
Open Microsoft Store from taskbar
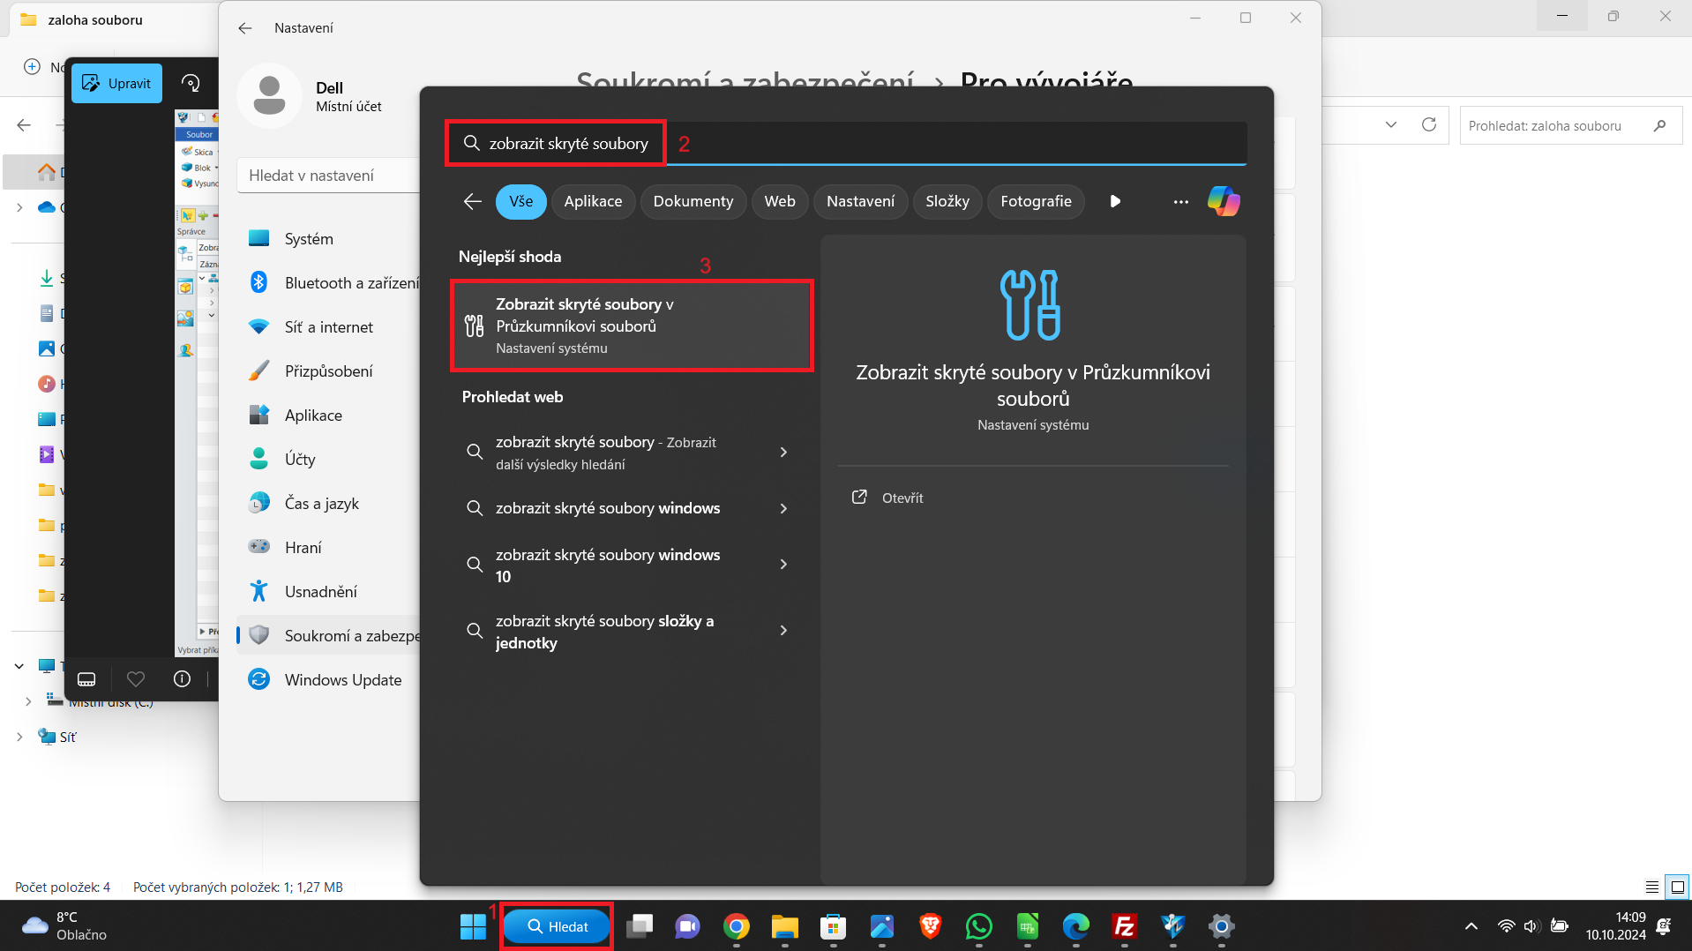point(833,926)
